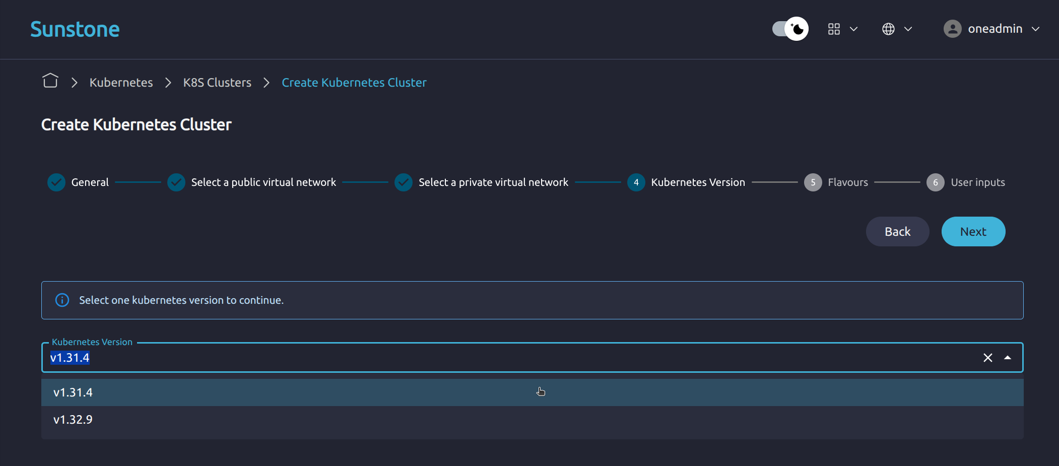Click the Sunstone logo

[75, 29]
